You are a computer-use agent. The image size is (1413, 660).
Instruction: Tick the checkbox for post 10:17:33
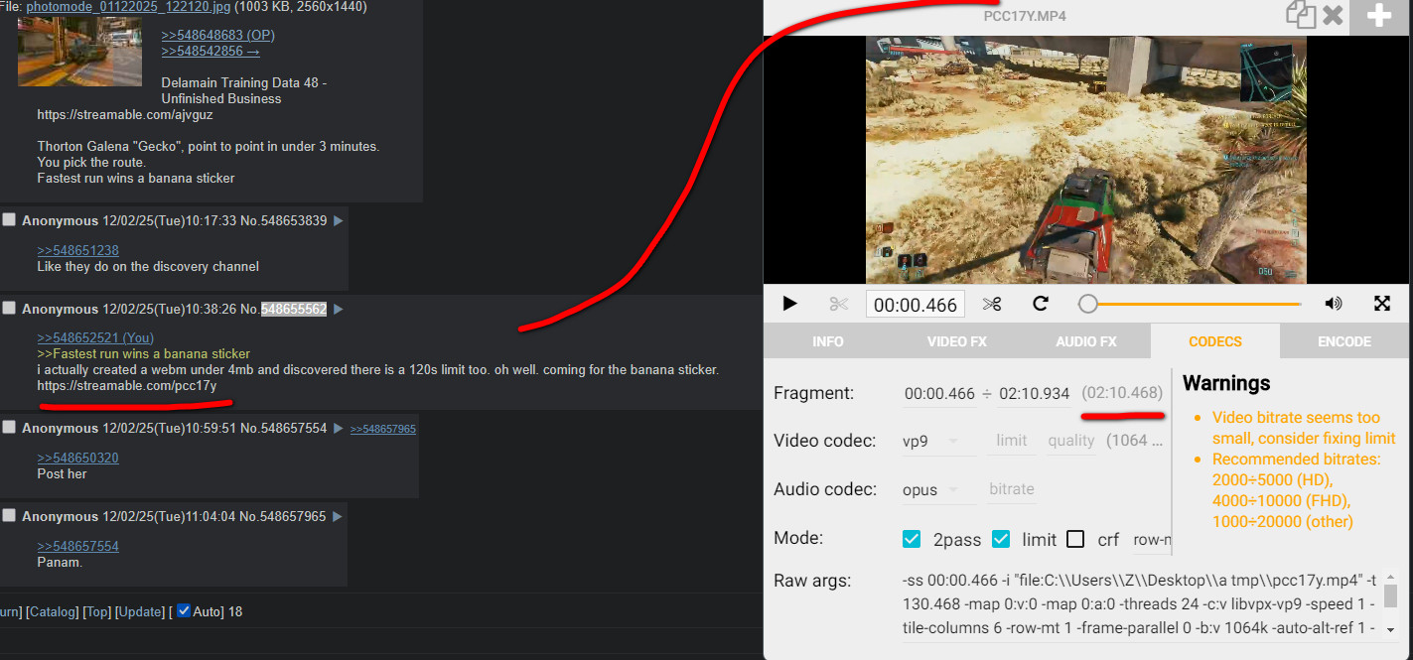pyautogui.click(x=9, y=220)
